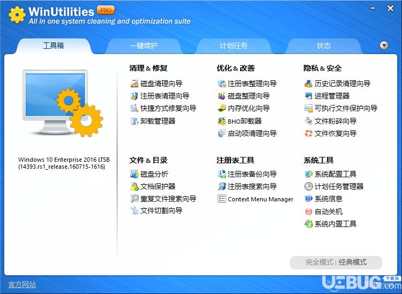Click the 文件恢复向导 lifebuoy icon
This screenshot has height=294, width=402.
click(308, 133)
